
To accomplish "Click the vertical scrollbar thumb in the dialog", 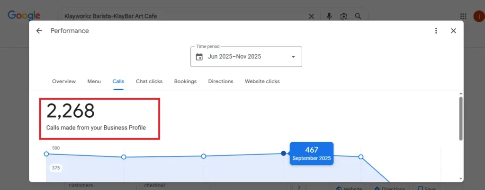I will tap(461, 119).
